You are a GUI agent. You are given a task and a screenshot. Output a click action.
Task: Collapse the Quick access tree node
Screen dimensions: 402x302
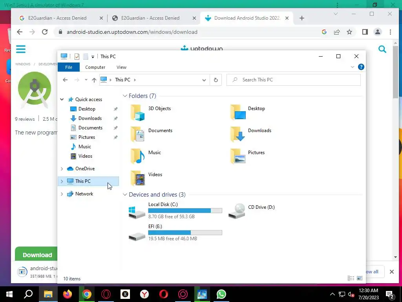[62, 99]
